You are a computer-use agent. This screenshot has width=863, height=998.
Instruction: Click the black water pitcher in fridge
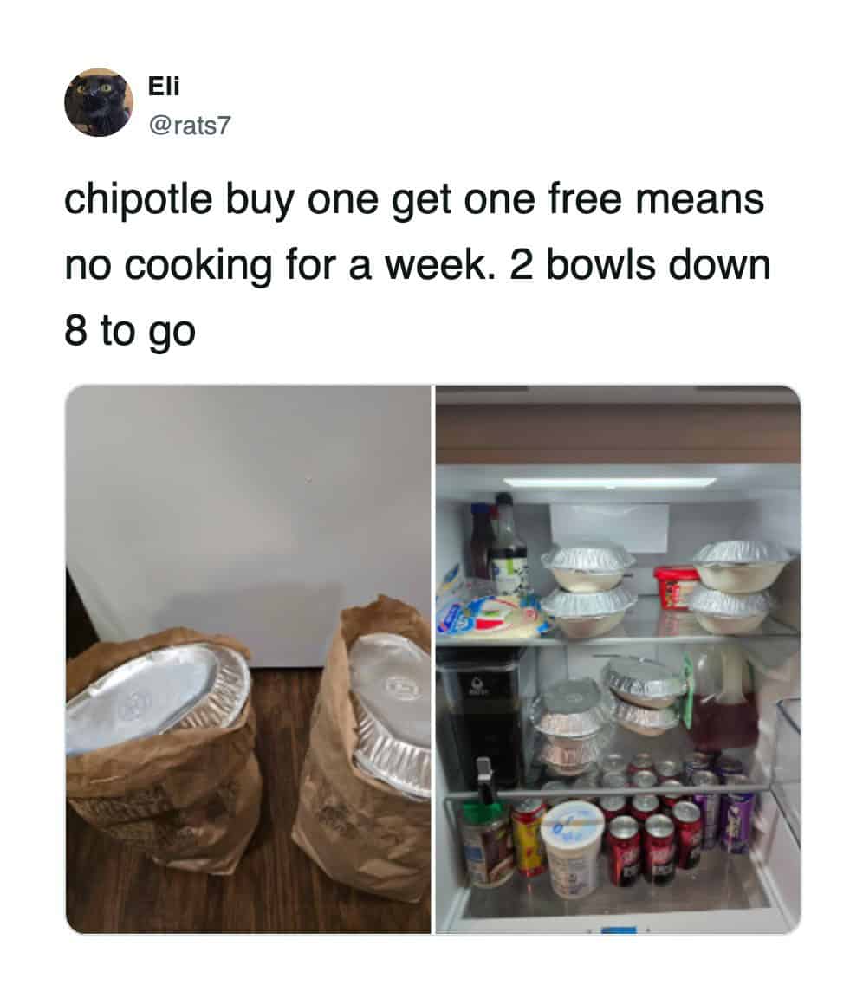[x=481, y=719]
